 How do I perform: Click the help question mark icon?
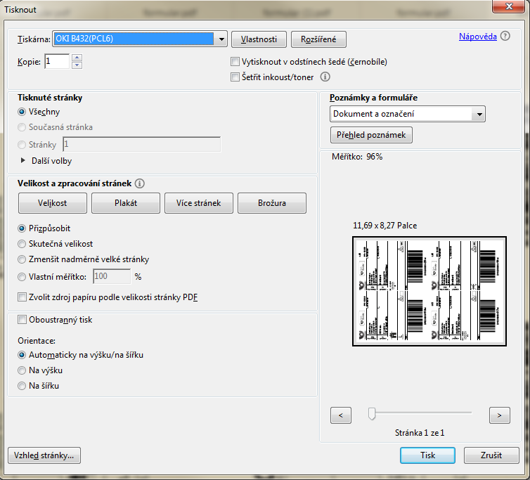click(505, 37)
